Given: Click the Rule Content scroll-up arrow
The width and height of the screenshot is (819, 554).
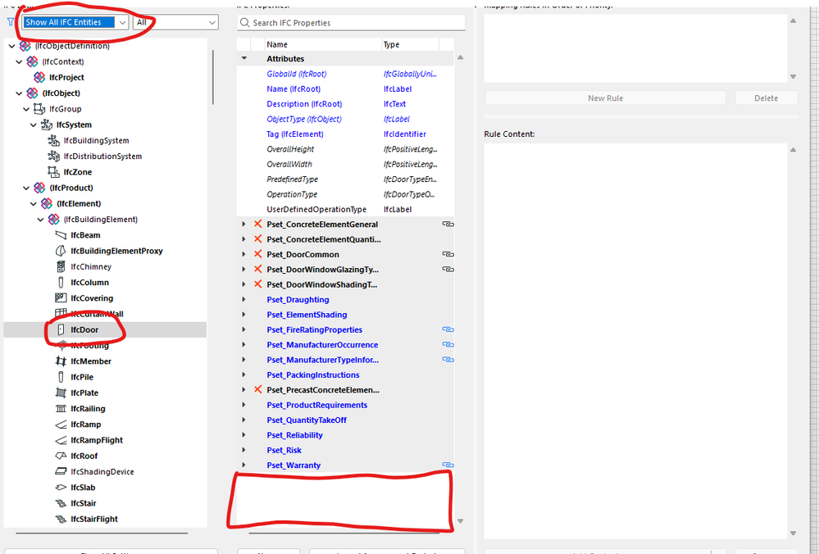Looking at the screenshot, I should click(793, 150).
